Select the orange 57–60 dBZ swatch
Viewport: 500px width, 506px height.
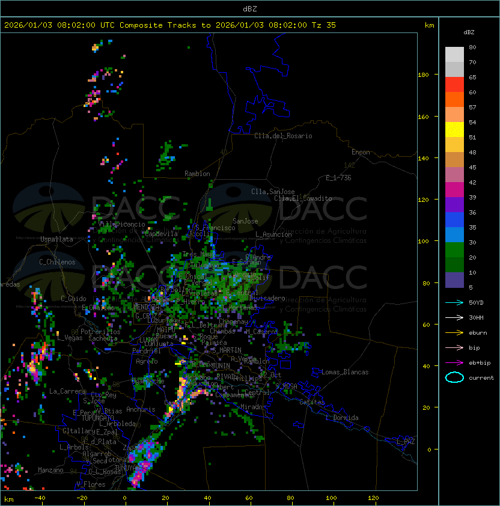pyautogui.click(x=454, y=100)
